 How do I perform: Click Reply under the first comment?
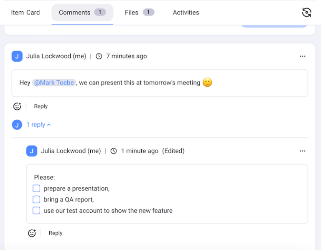[41, 106]
